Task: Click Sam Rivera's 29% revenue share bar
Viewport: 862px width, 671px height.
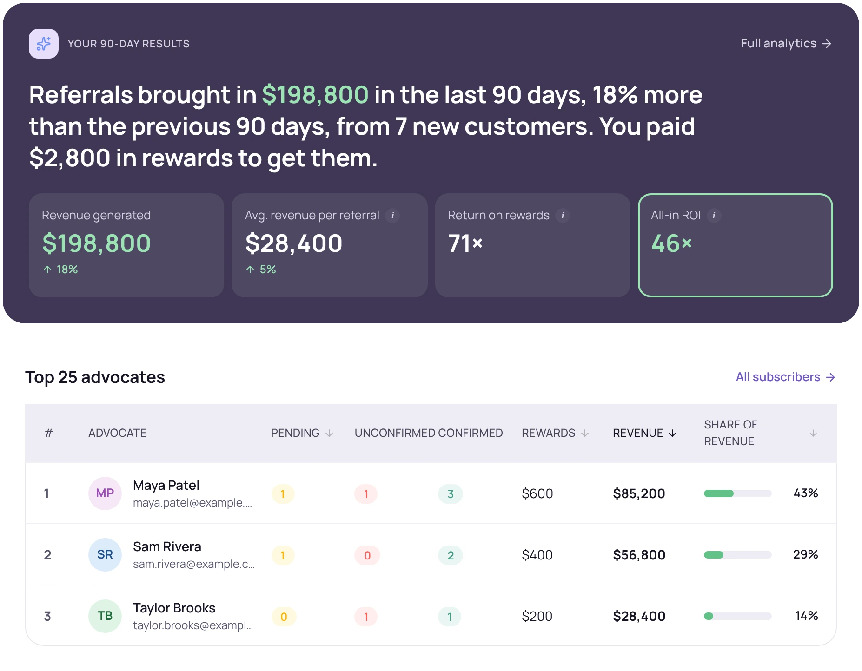Action: (x=738, y=555)
